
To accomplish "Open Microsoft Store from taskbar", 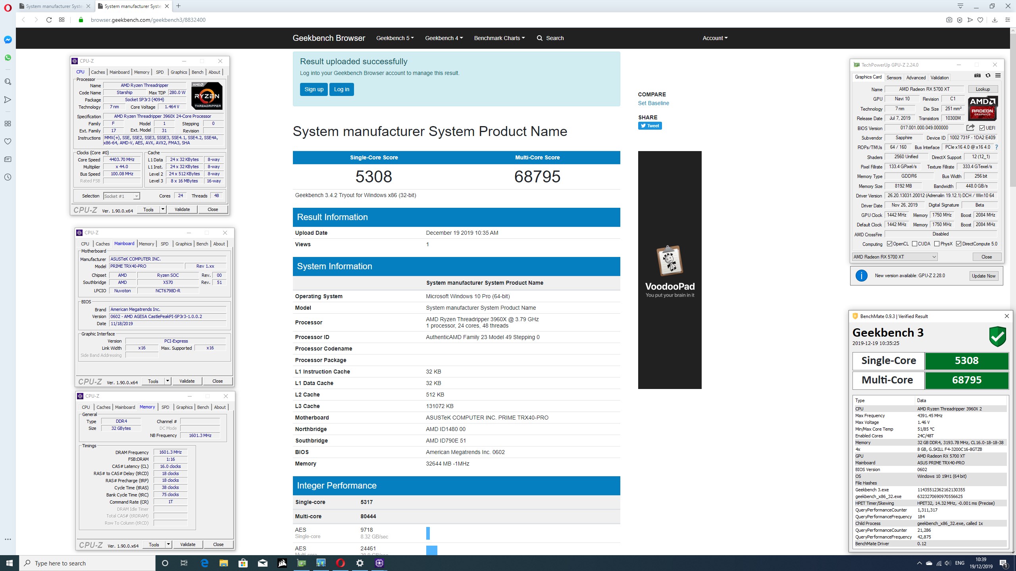I will coord(243,563).
